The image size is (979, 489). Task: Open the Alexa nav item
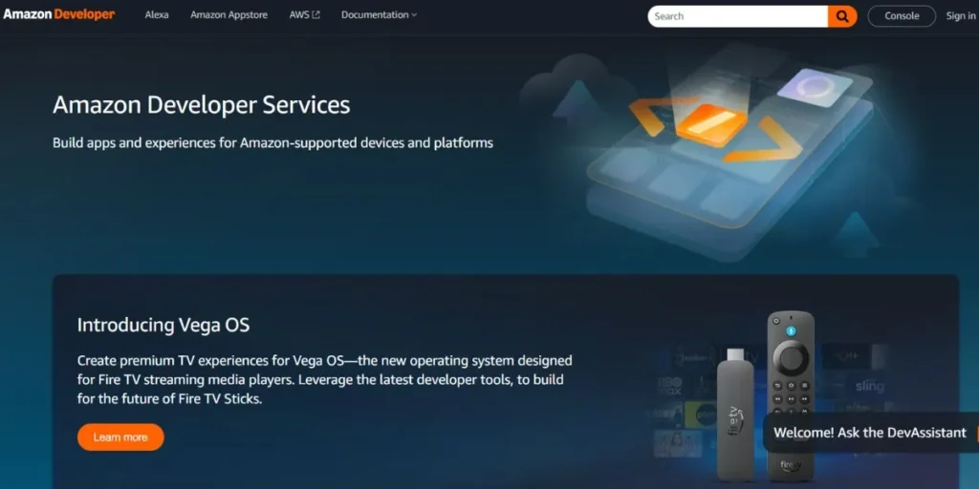coord(157,15)
